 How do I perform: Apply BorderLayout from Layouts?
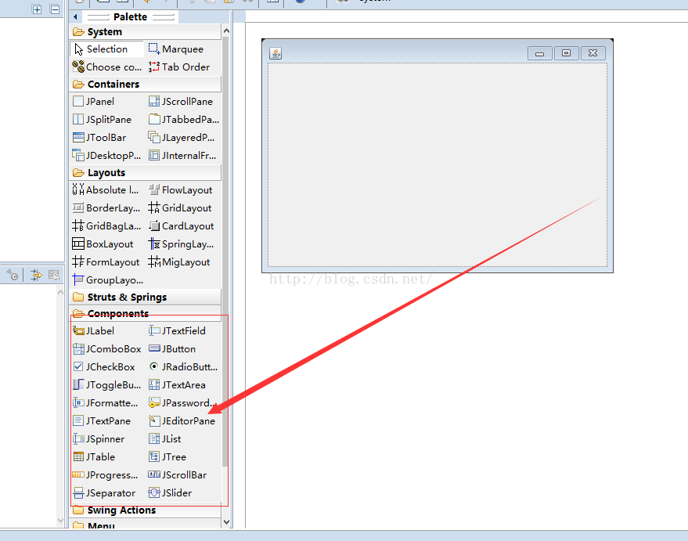(106, 208)
